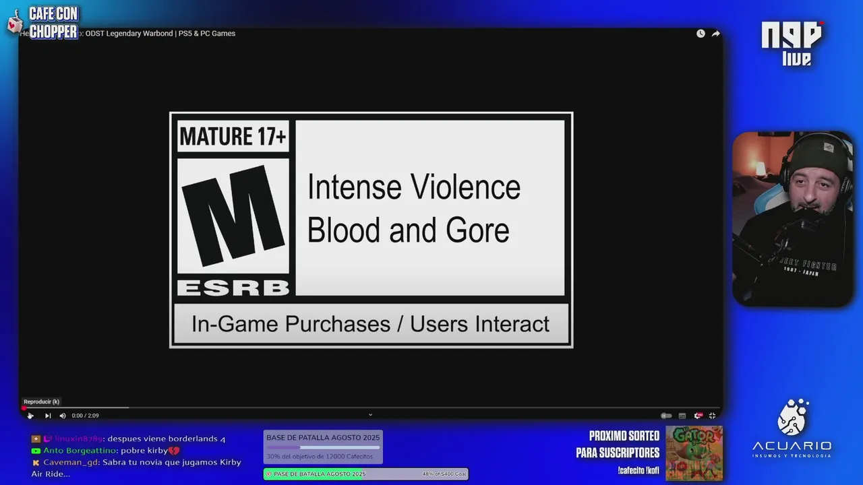Image resolution: width=863 pixels, height=485 pixels.
Task: Click the Twitch icon next to linuxin8789
Action: tap(47, 439)
